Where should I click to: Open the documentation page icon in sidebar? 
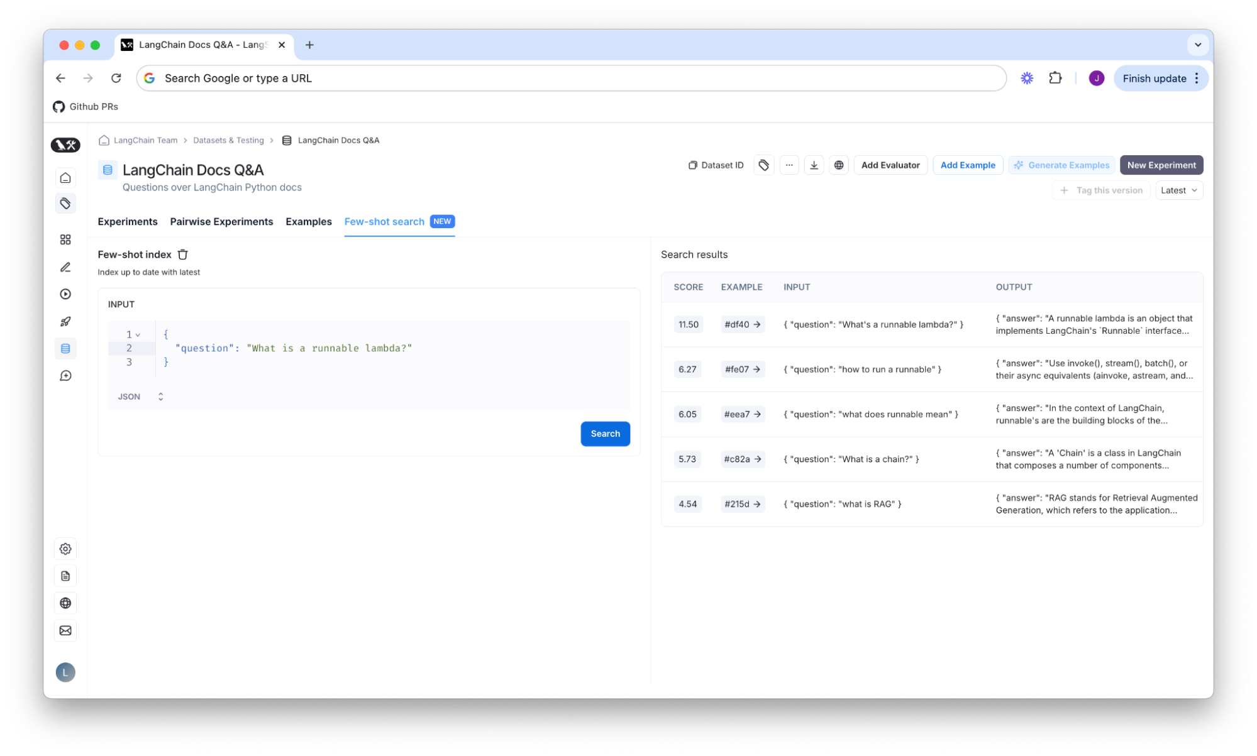[65, 576]
